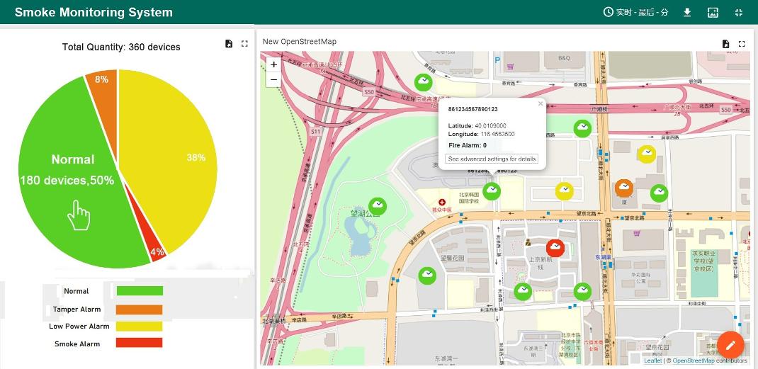Close the device info popup
The width and height of the screenshot is (758, 369).
pyautogui.click(x=541, y=103)
